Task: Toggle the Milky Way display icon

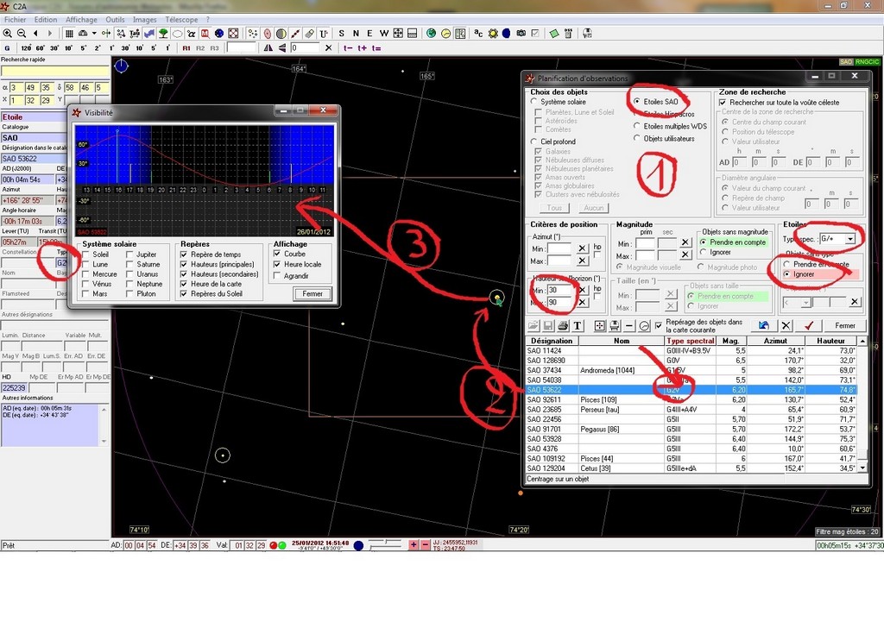Action: [x=148, y=34]
